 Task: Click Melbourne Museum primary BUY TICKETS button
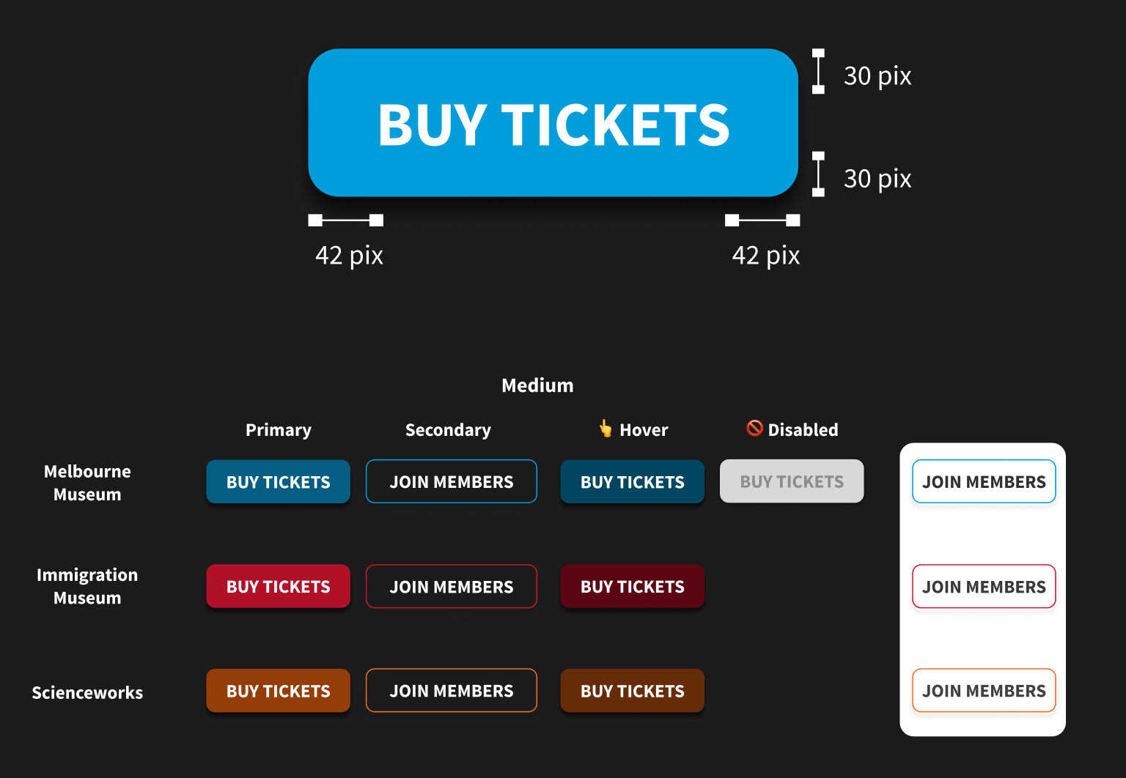278,481
